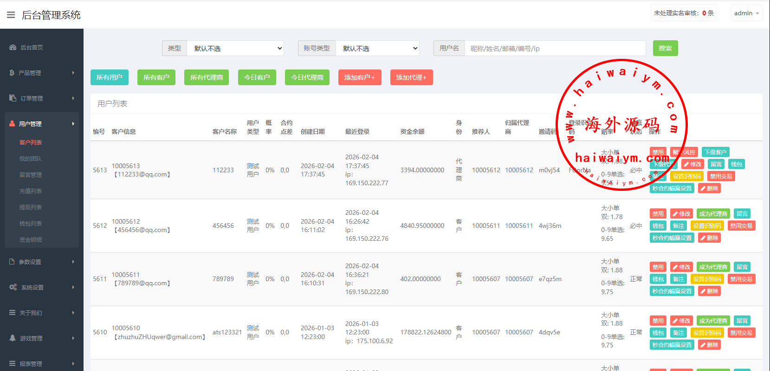
Task: Click the user icon beside 用户管理
Action: pyautogui.click(x=12, y=124)
